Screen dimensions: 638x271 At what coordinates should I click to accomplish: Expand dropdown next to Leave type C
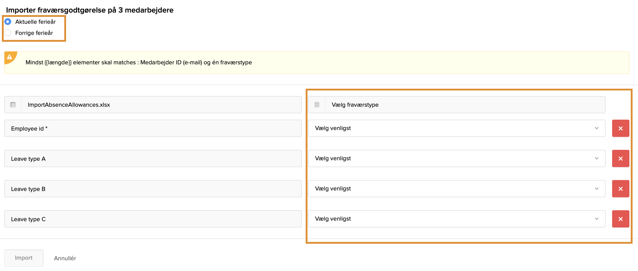[456, 219]
